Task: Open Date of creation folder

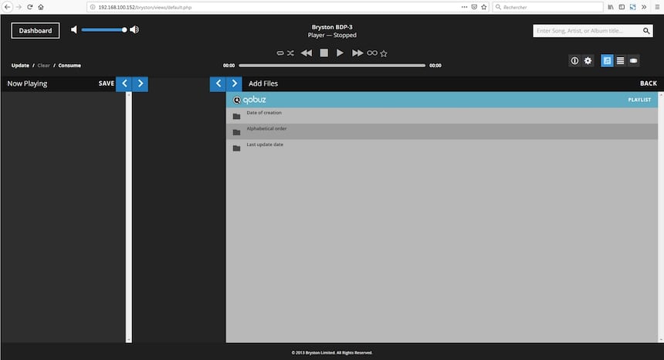Action: (442, 116)
